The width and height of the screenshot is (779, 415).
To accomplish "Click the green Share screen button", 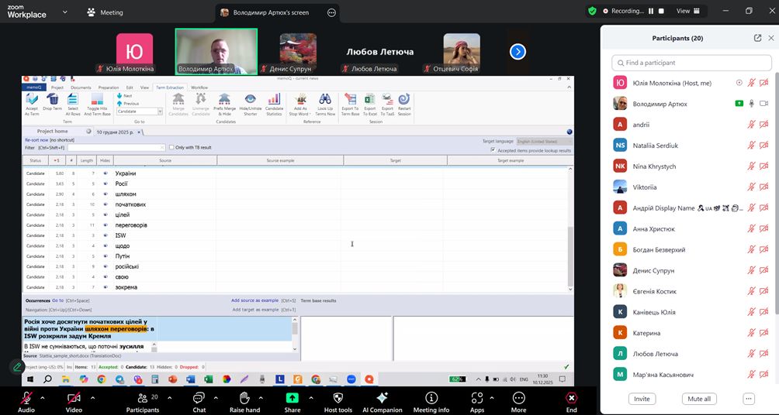I will click(x=293, y=398).
